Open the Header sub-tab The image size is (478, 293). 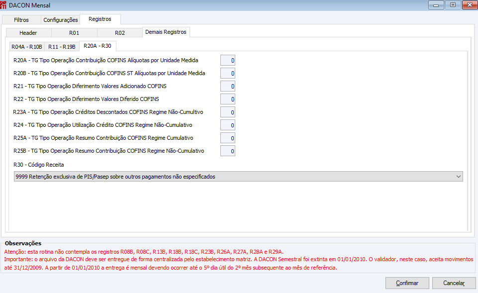point(28,33)
